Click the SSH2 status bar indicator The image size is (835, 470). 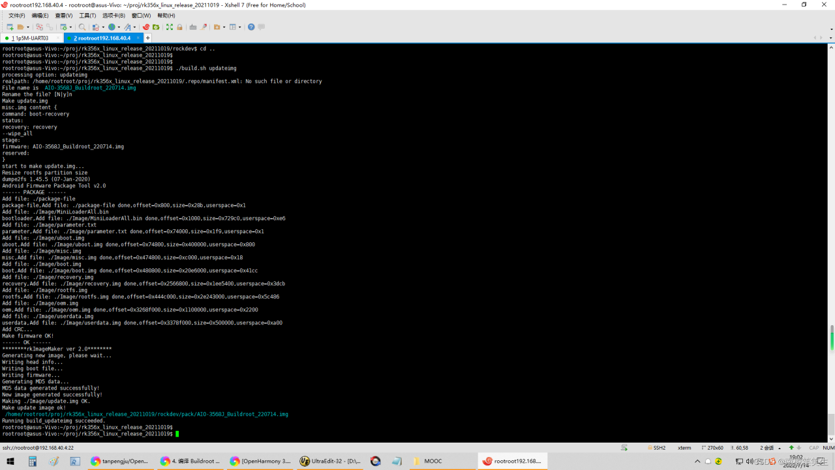click(x=657, y=448)
